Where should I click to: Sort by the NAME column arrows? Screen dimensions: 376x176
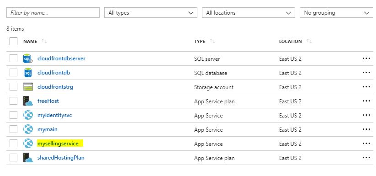click(x=44, y=42)
